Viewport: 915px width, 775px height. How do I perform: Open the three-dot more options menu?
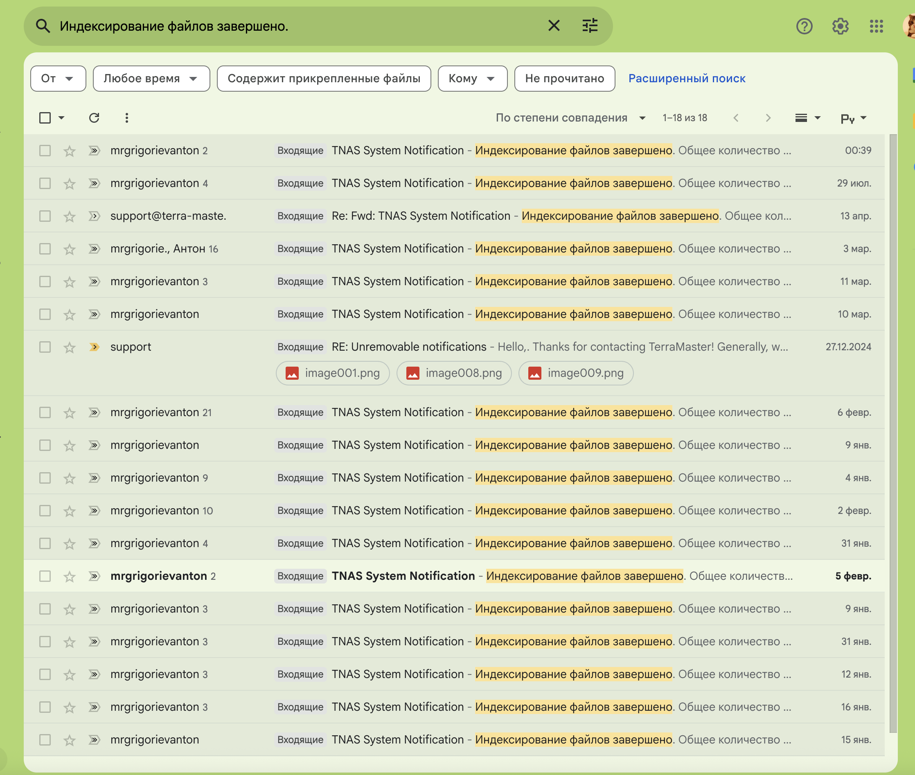[126, 118]
